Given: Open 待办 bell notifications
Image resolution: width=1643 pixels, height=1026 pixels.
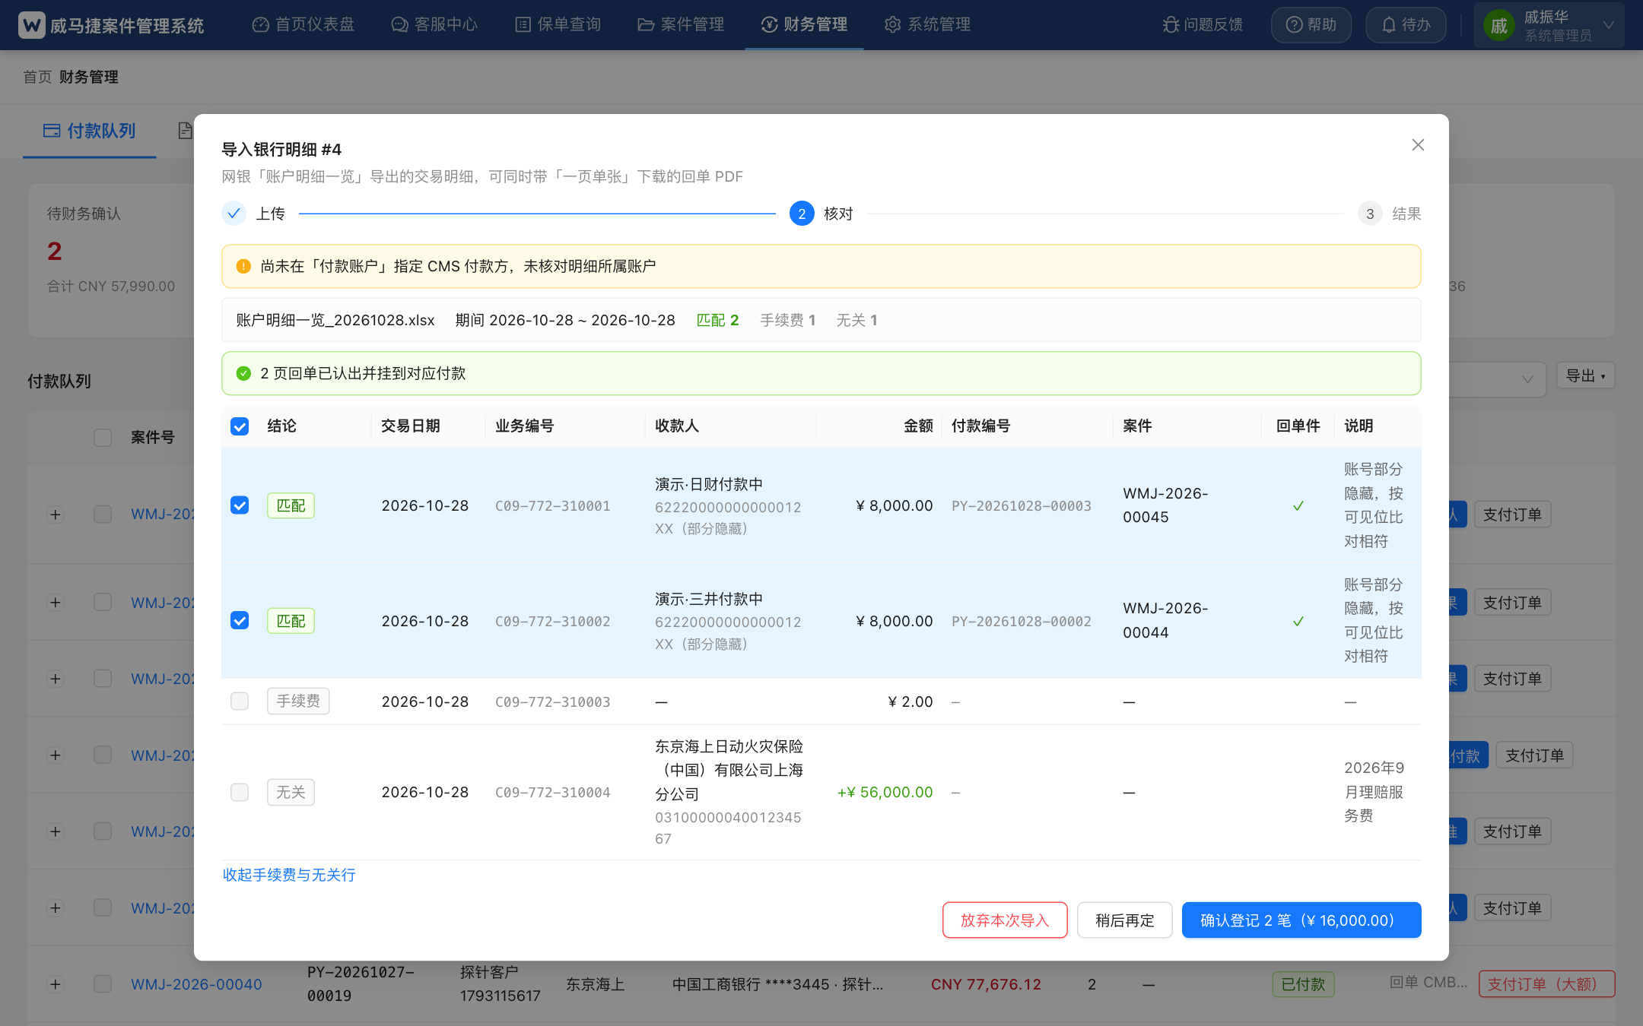Looking at the screenshot, I should pyautogui.click(x=1406, y=25).
